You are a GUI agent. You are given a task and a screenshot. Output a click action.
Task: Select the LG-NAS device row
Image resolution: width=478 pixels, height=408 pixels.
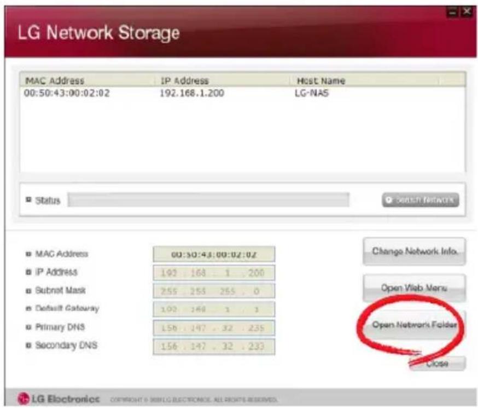click(242, 93)
